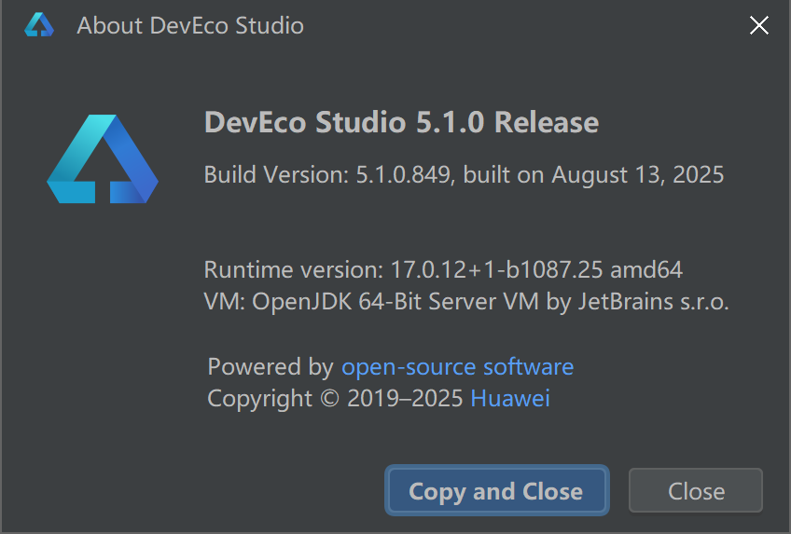791x534 pixels.
Task: Click the Close button
Action: click(695, 491)
